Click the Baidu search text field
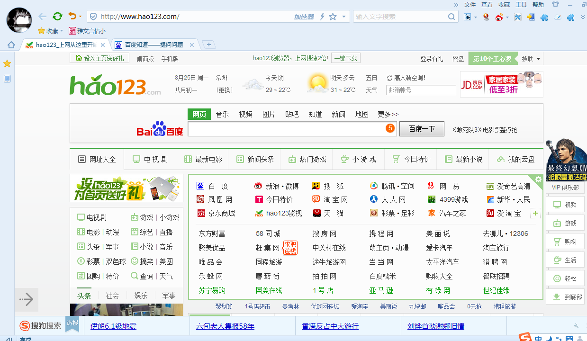This screenshot has width=587, height=341. click(287, 129)
